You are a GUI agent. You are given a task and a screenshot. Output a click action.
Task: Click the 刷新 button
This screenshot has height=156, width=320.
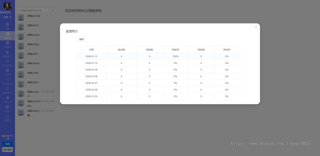(82, 39)
